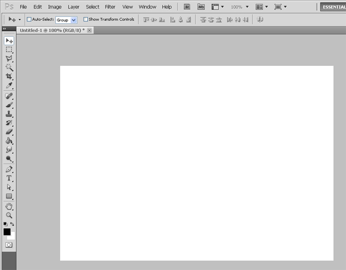Select the Rectangular Marquee tool
Viewport: 346px width, 270px height.
point(9,49)
